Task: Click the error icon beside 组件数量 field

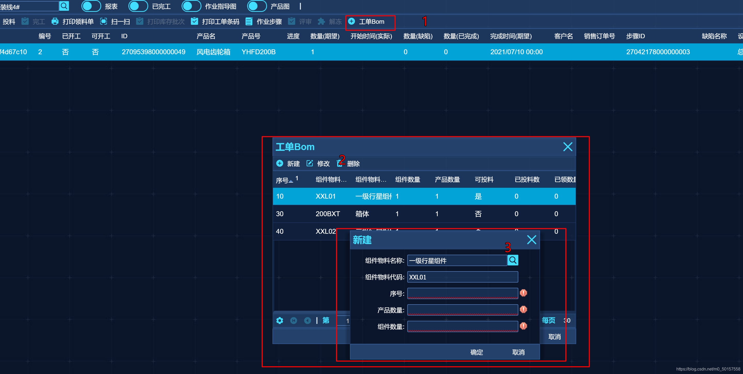Action: coord(523,326)
